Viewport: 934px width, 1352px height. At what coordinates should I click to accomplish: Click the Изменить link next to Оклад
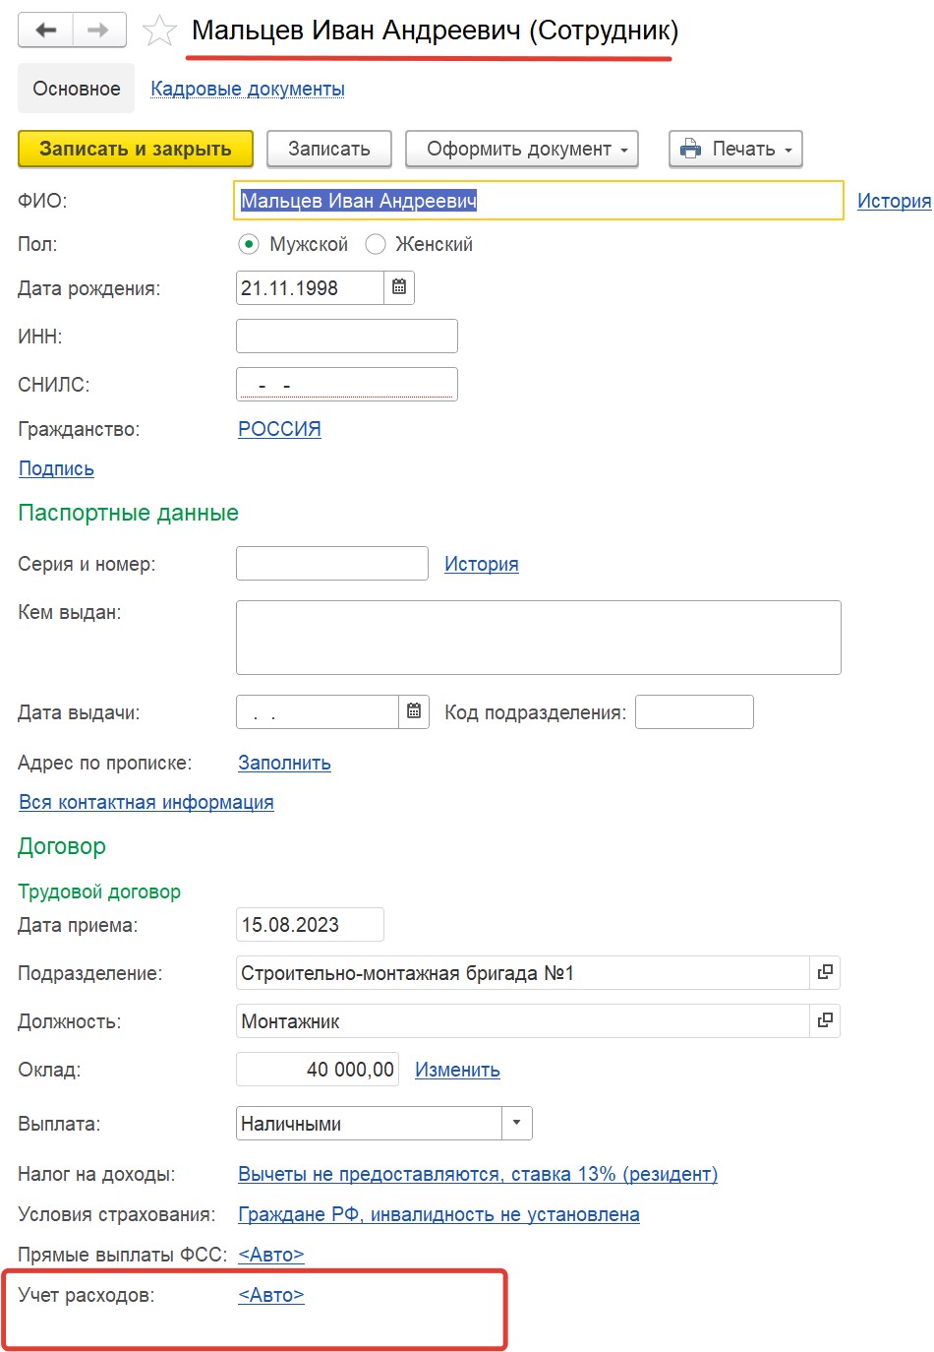click(x=457, y=1070)
